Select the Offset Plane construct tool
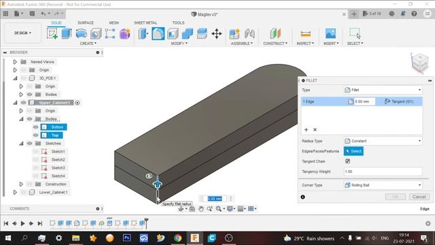Viewport: 435px width, 245px height. pos(275,33)
